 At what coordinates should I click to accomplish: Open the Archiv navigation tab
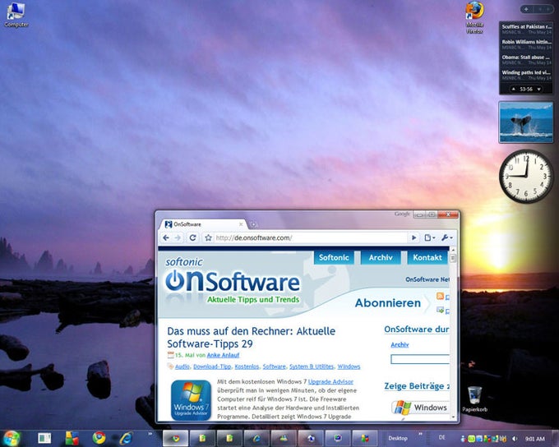pyautogui.click(x=381, y=258)
